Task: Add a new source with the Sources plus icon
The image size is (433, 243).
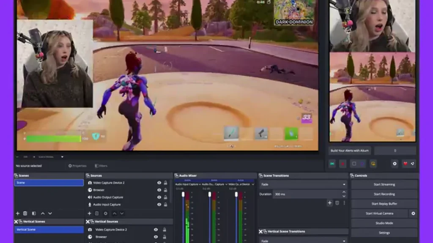Action: tap(89, 213)
